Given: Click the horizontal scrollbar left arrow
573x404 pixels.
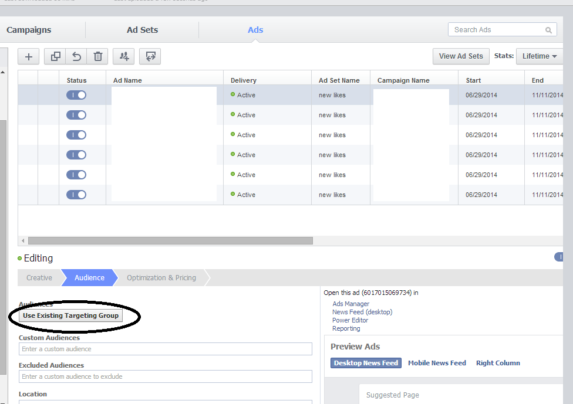Looking at the screenshot, I should (23, 240).
